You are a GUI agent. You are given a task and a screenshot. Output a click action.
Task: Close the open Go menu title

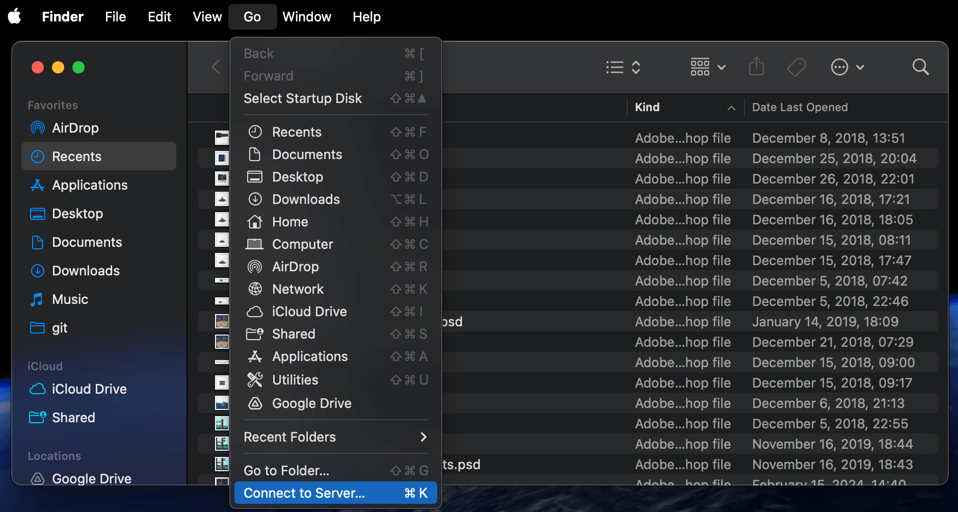(x=252, y=16)
